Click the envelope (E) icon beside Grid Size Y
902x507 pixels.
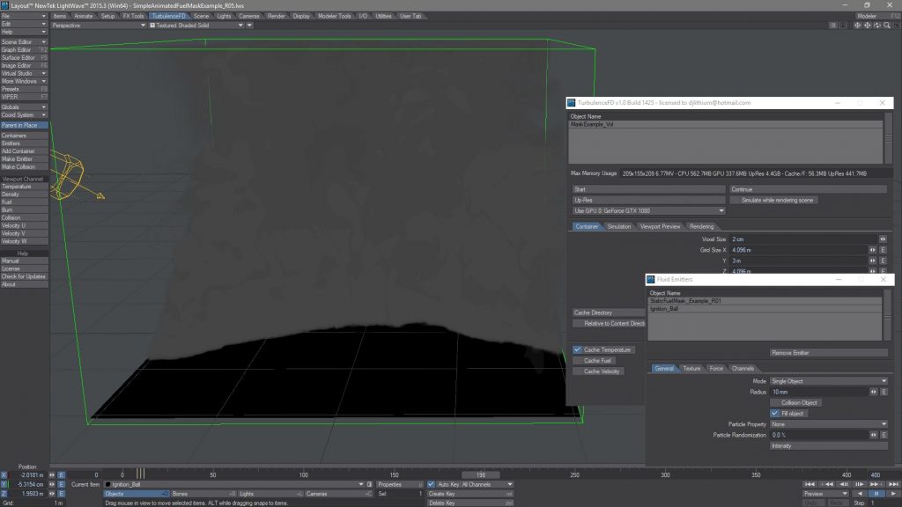(882, 261)
